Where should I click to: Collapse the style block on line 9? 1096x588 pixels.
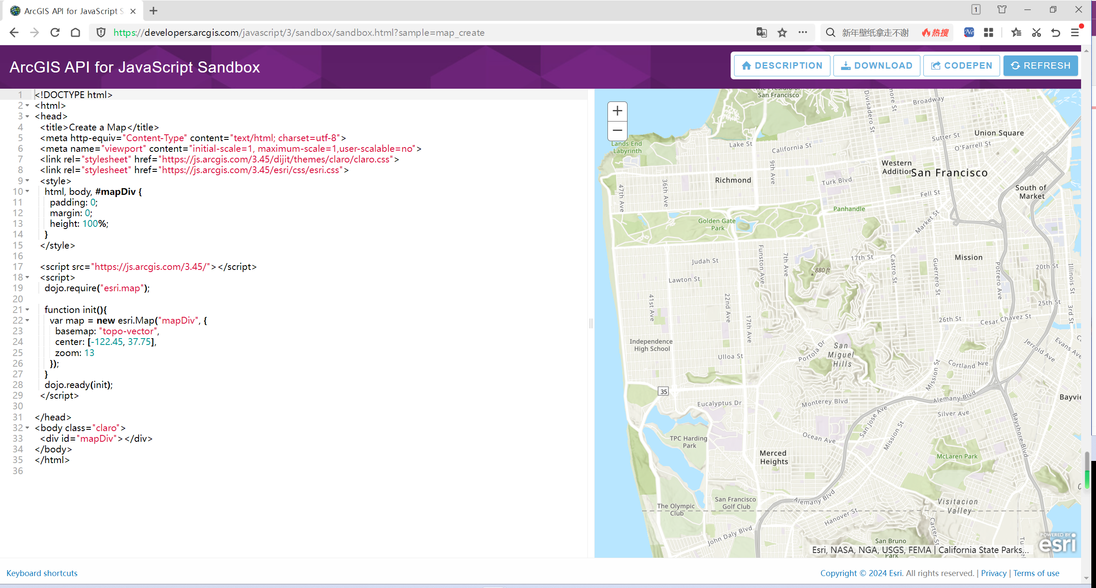(27, 181)
